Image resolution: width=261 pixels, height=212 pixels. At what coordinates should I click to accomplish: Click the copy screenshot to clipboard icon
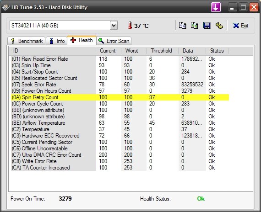(x=195, y=26)
